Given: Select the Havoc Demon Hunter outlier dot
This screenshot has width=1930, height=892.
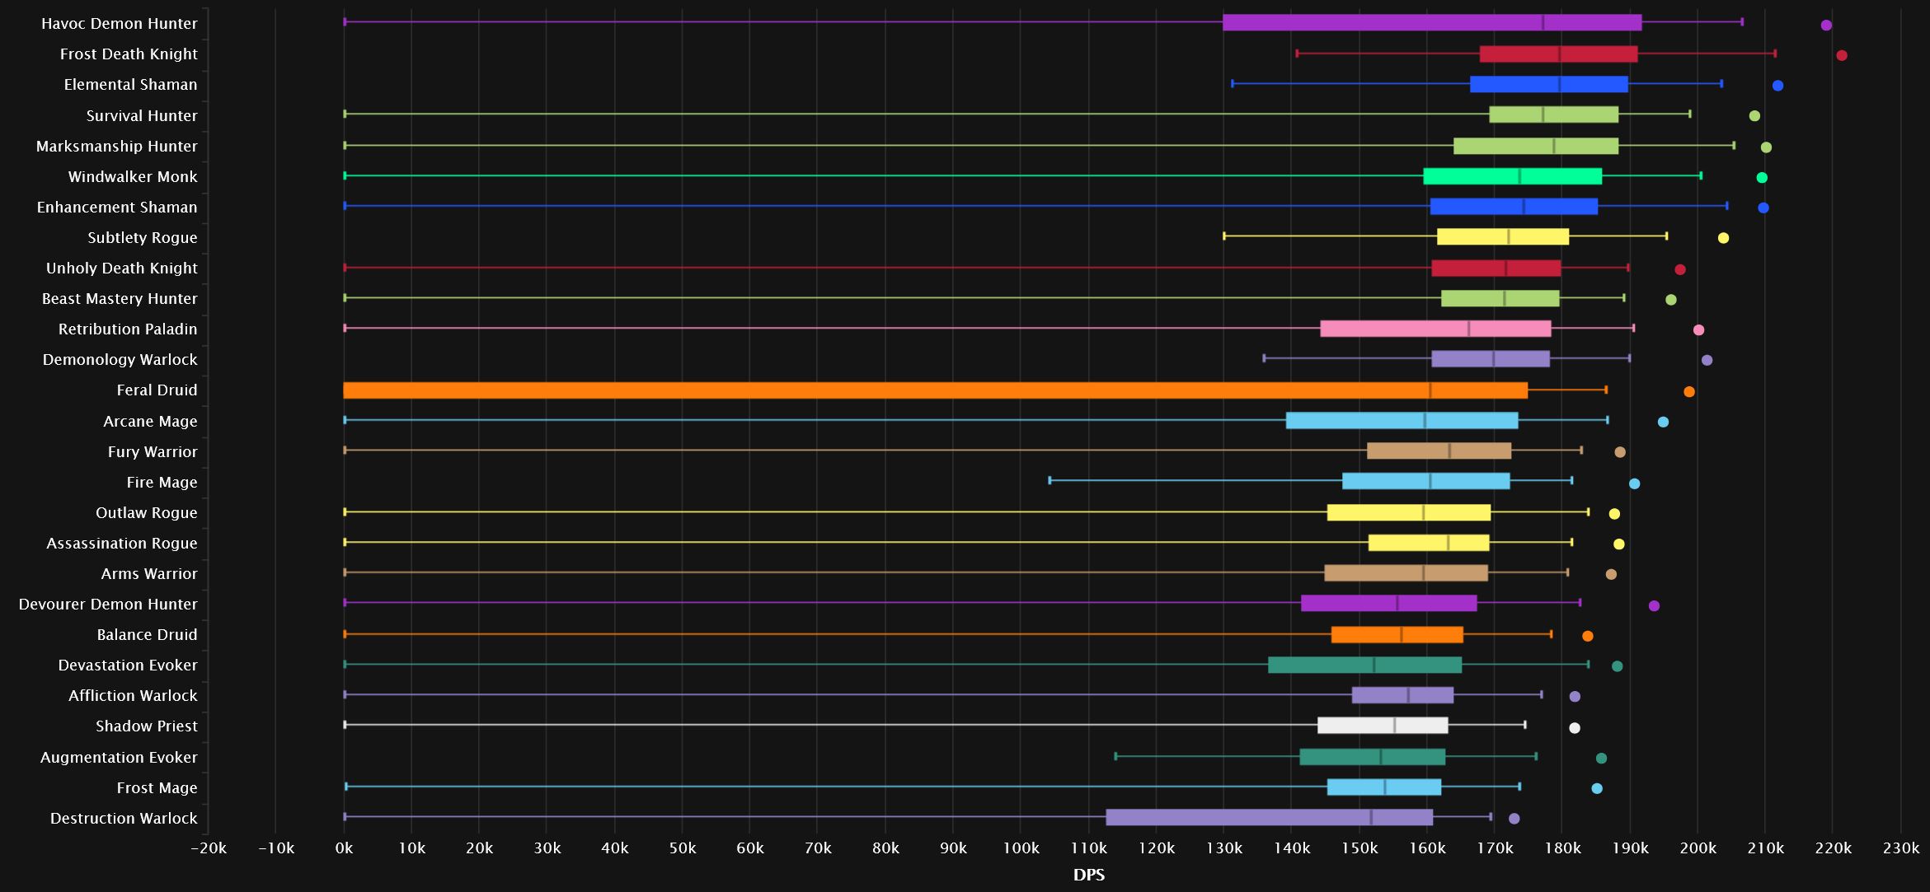Looking at the screenshot, I should (x=1826, y=26).
